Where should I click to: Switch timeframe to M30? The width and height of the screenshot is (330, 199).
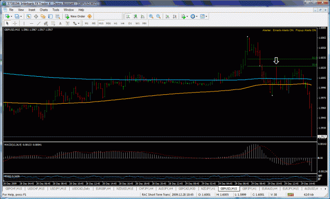(108, 23)
